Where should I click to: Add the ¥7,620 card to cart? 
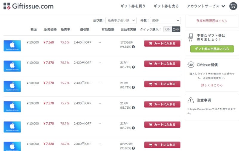tap(162, 145)
